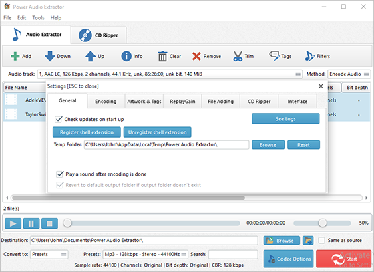
Task: Click the scroll left arrow of file list
Action: 7,198
